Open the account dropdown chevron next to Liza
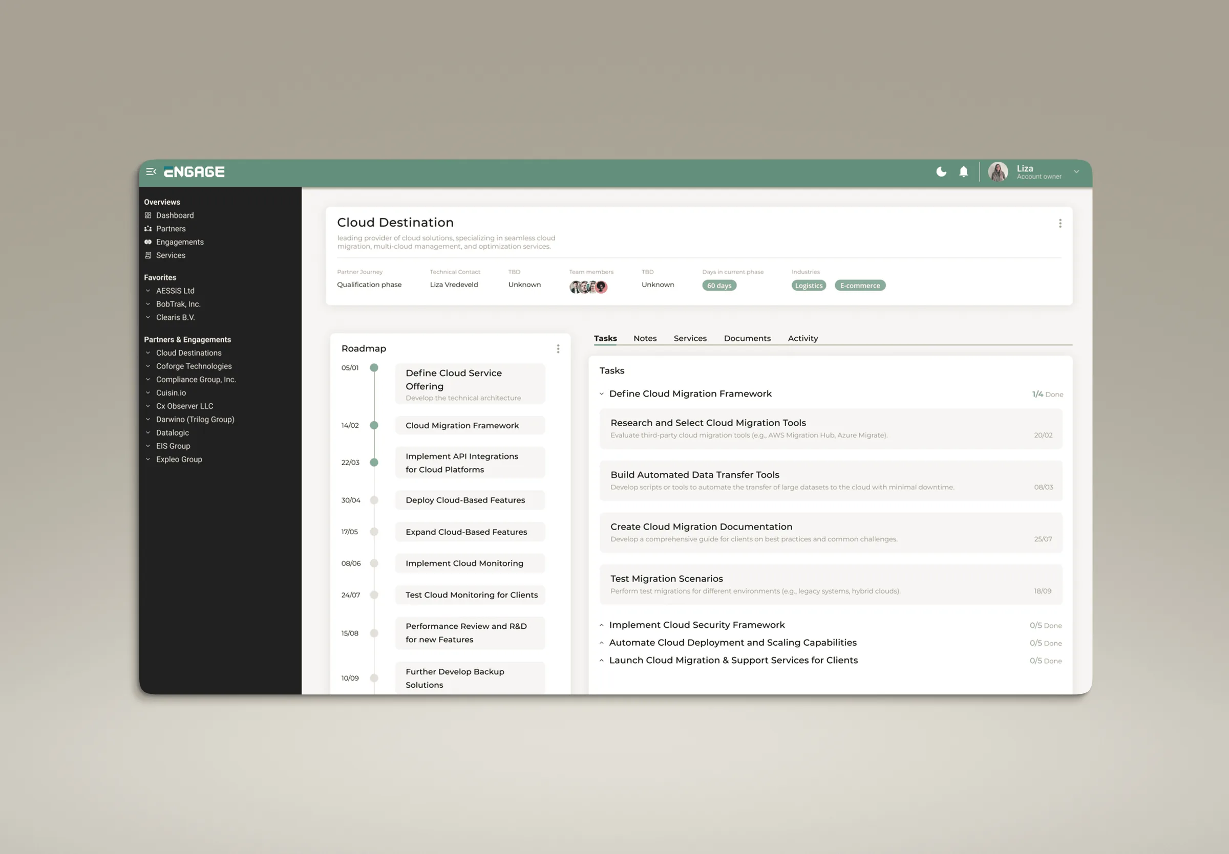Image resolution: width=1229 pixels, height=854 pixels. (x=1076, y=171)
